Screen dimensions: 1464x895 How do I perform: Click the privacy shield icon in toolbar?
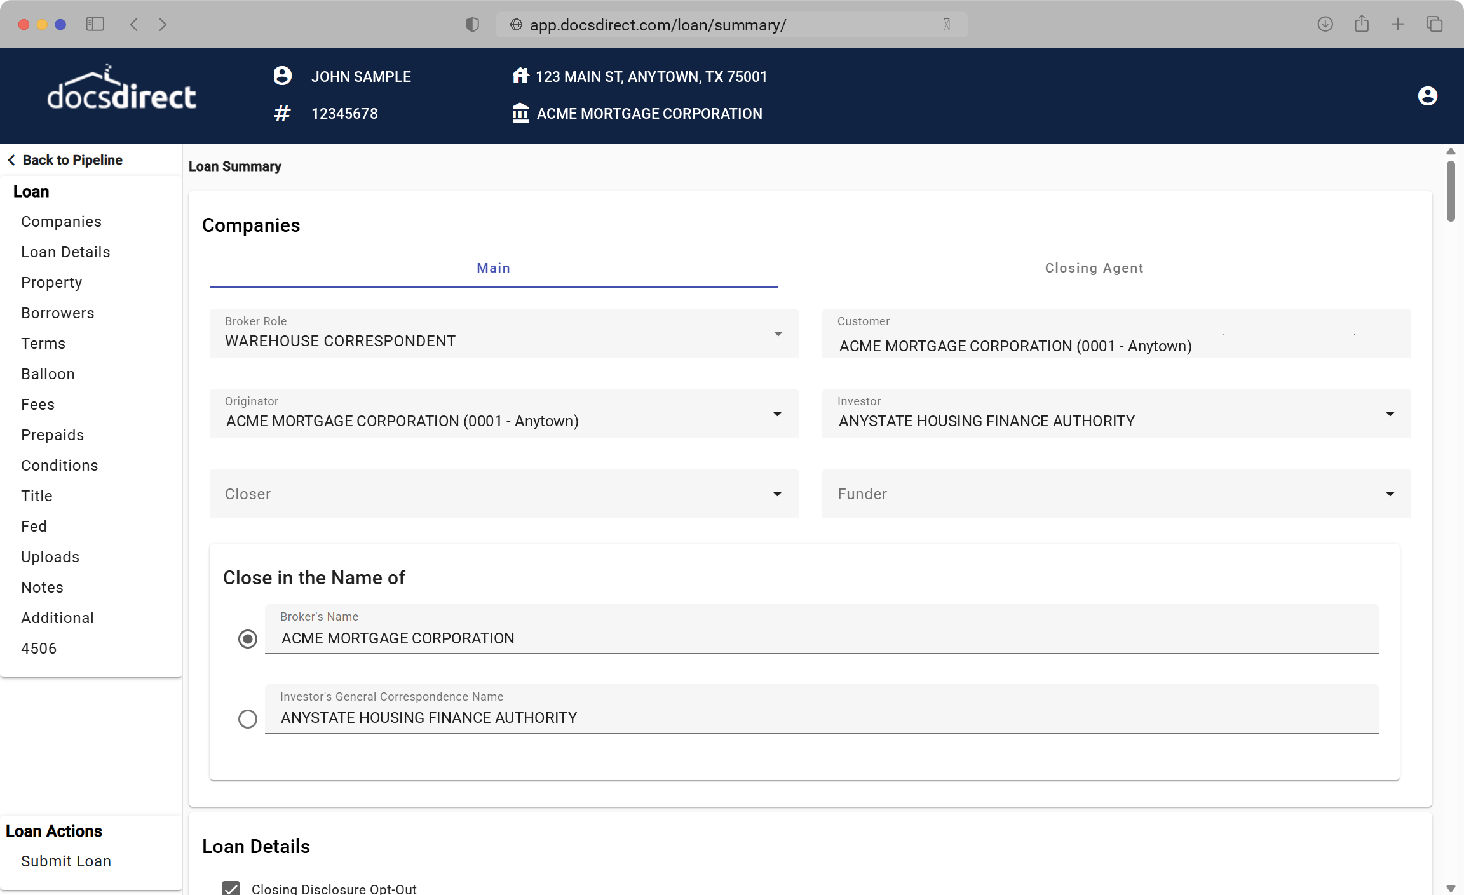coord(472,24)
